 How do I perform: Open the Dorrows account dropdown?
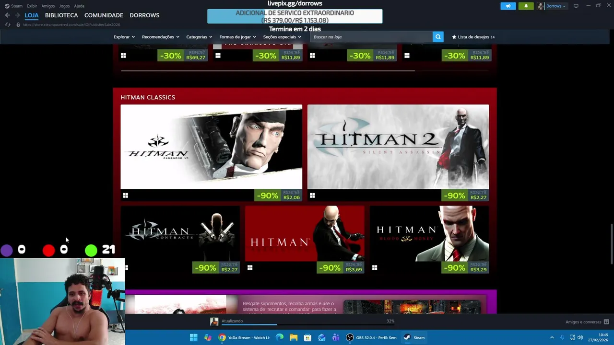[x=555, y=6]
